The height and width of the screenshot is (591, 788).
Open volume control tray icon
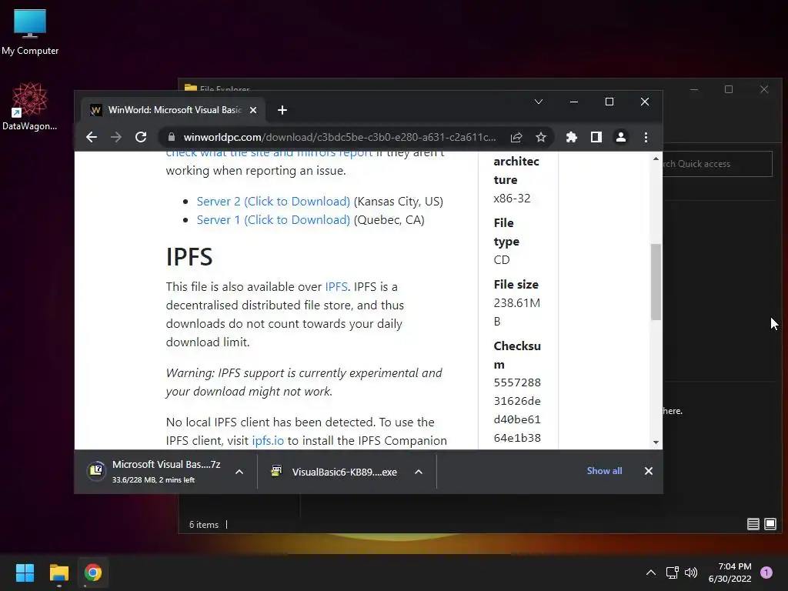(x=691, y=573)
